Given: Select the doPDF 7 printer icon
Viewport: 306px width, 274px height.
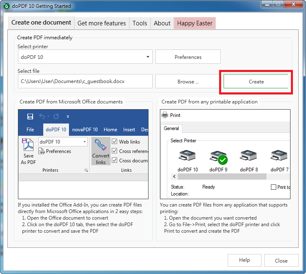Looking at the screenshot, I should pyautogui.click(x=279, y=155).
